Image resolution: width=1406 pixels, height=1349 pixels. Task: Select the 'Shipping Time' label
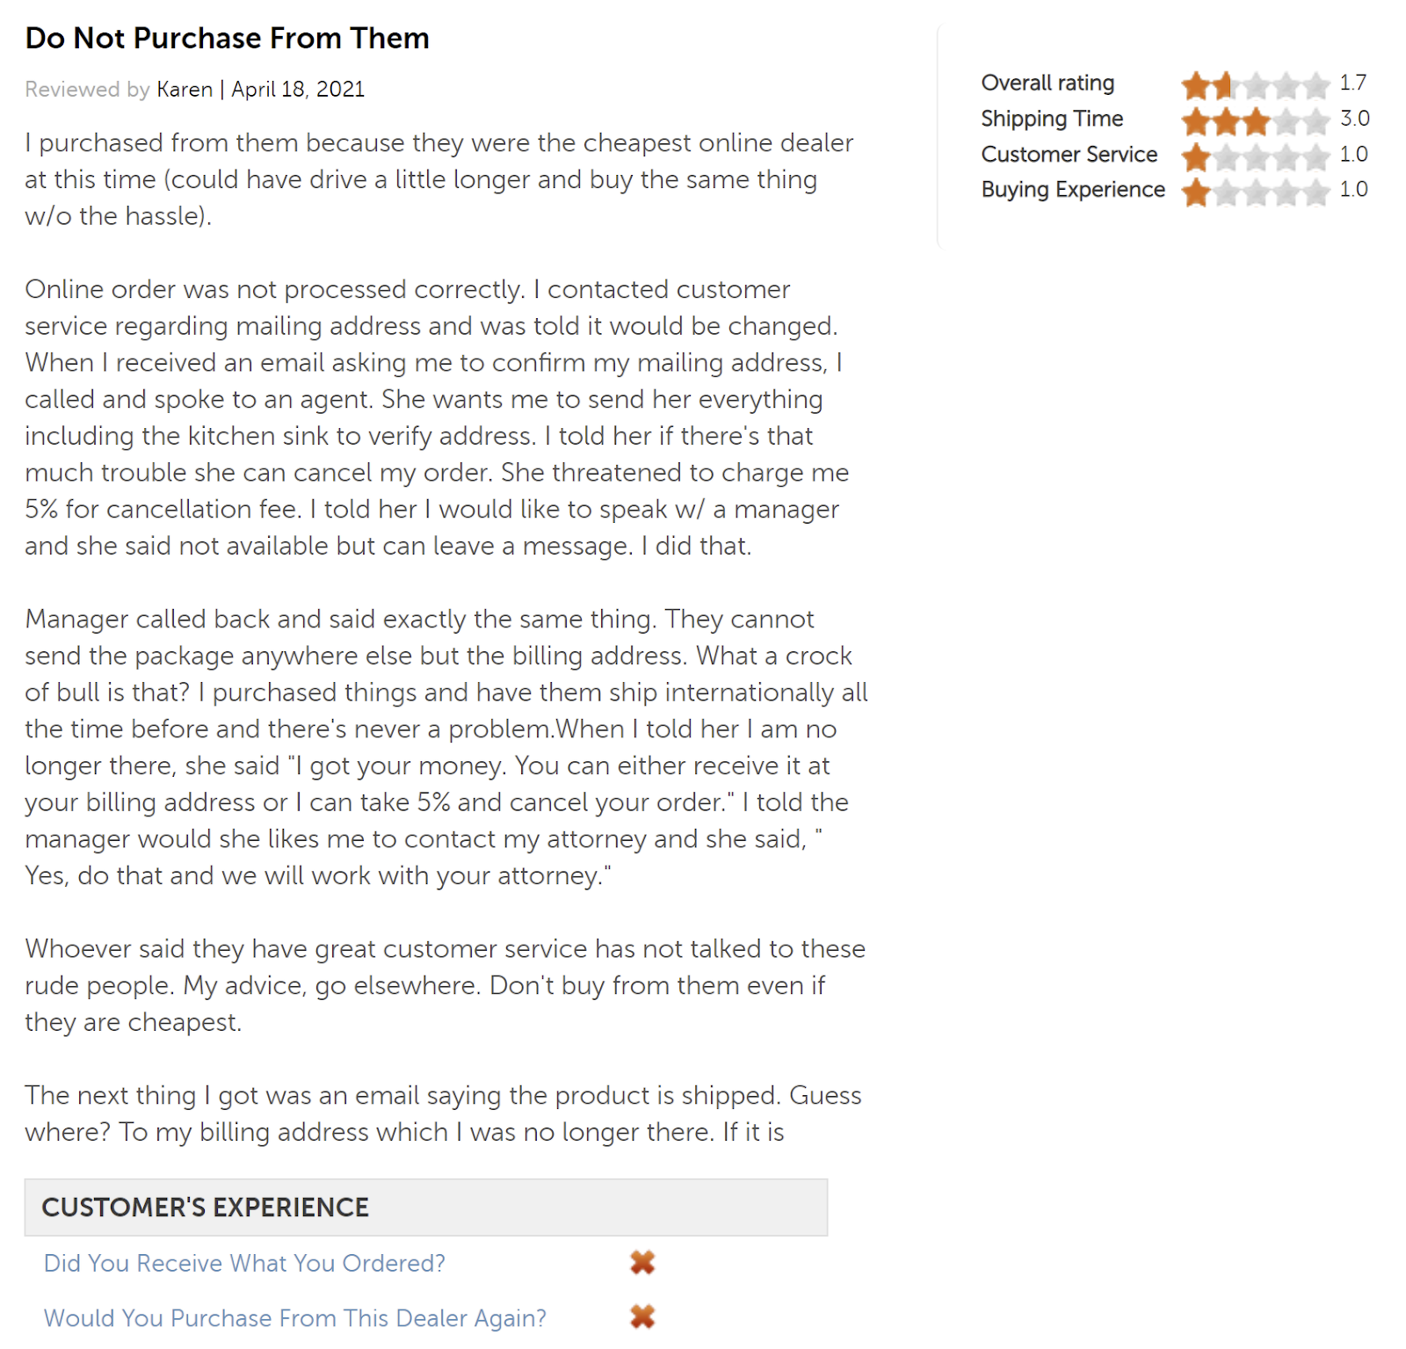pos(1052,119)
